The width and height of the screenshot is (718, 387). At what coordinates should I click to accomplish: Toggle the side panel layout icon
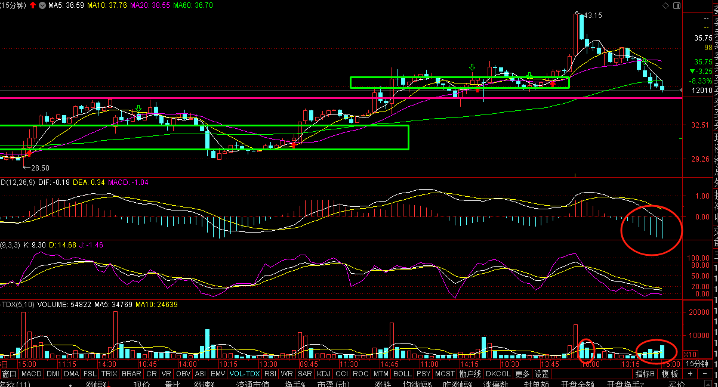pos(676,5)
